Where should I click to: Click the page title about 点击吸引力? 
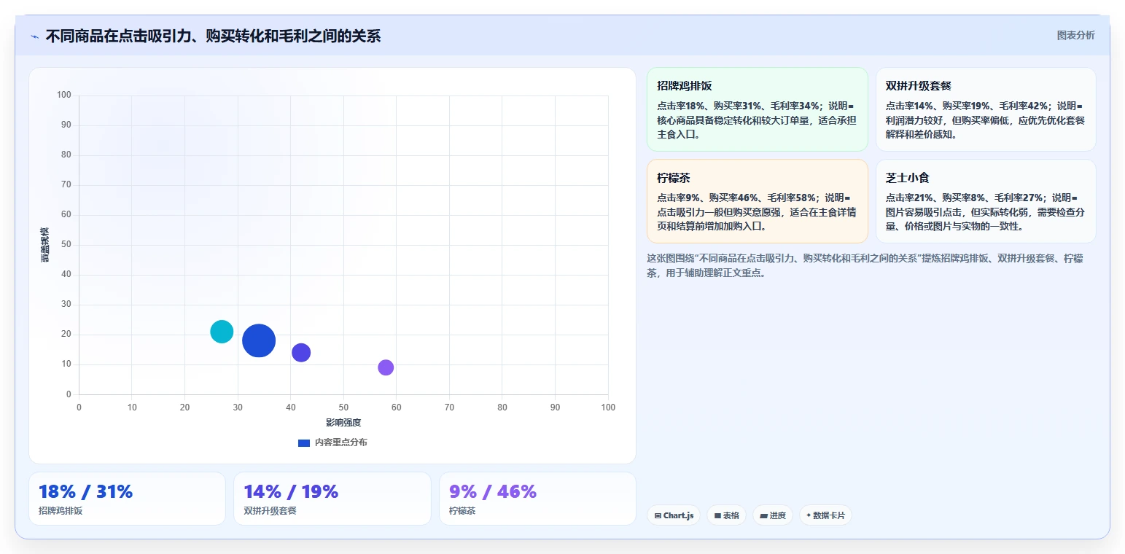coord(213,36)
